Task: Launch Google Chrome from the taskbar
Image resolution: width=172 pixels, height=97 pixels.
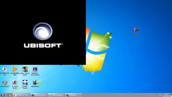Action: [x=9, y=95]
